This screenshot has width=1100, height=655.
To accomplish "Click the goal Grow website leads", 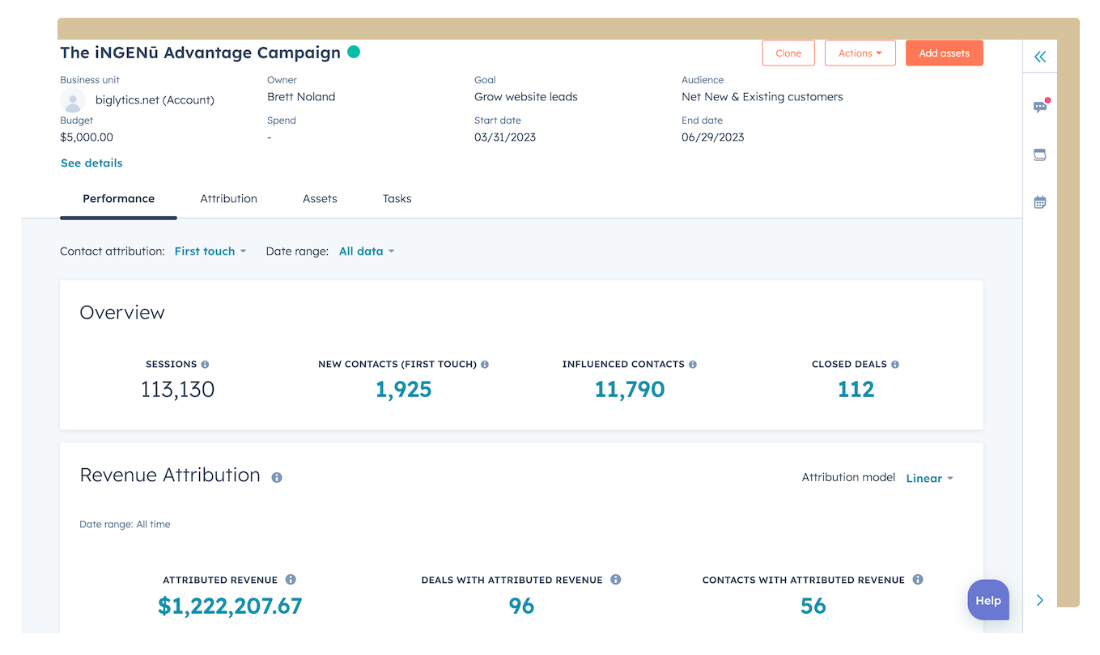I will coord(526,97).
